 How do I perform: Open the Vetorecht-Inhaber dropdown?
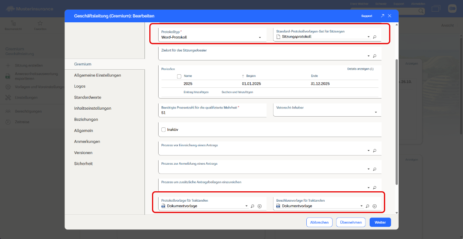click(376, 112)
